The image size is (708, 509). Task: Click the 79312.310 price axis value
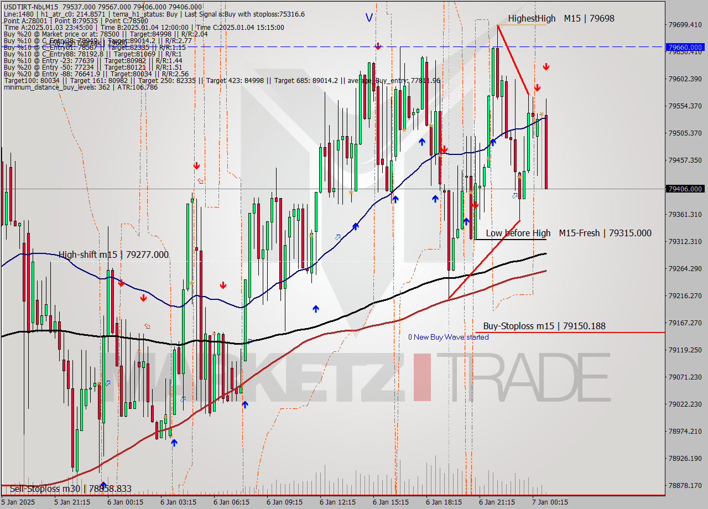pyautogui.click(x=685, y=242)
